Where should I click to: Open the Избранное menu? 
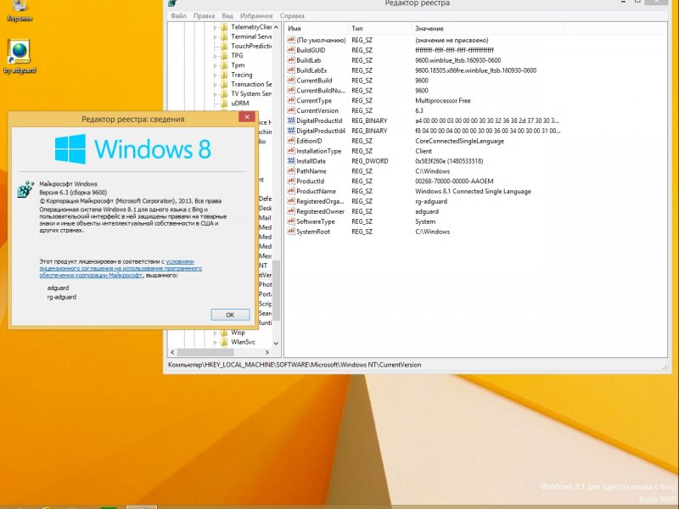pos(256,15)
